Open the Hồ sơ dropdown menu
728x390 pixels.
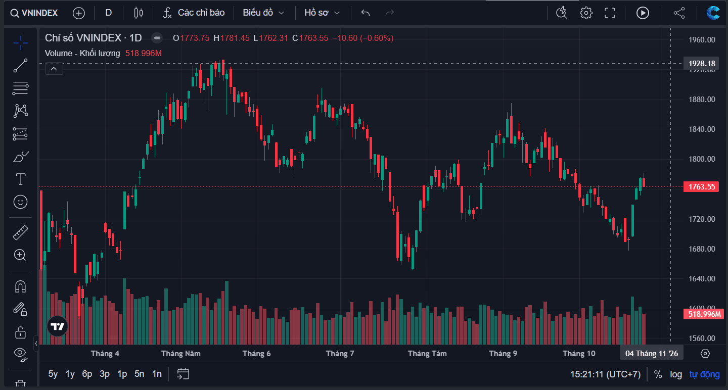(x=322, y=13)
